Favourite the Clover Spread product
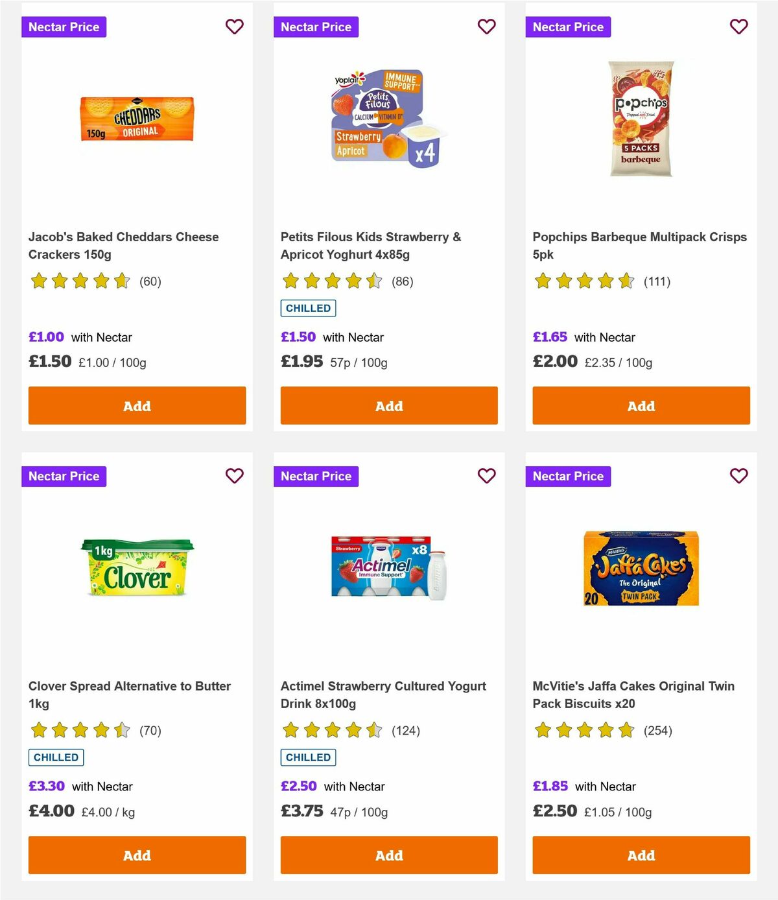 point(235,476)
